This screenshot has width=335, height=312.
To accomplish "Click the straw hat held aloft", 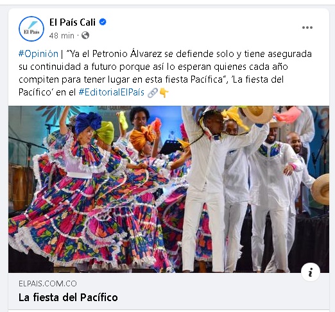I will click(x=258, y=114).
